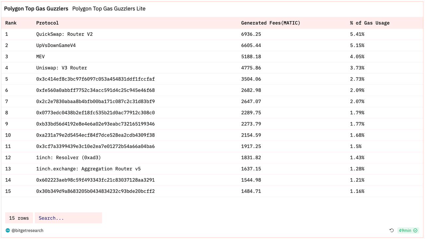Click the 1.28% gas usage value
The height and width of the screenshot is (239, 425).
[357, 169]
